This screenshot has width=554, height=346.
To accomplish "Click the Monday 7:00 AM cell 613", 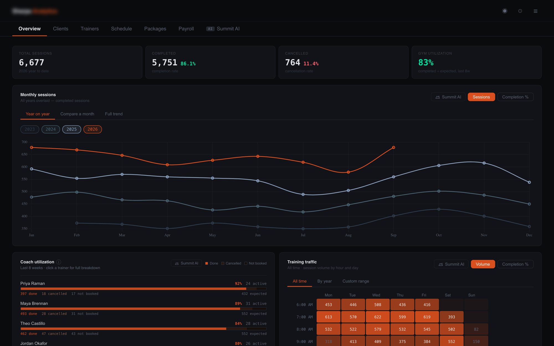I will (329, 317).
